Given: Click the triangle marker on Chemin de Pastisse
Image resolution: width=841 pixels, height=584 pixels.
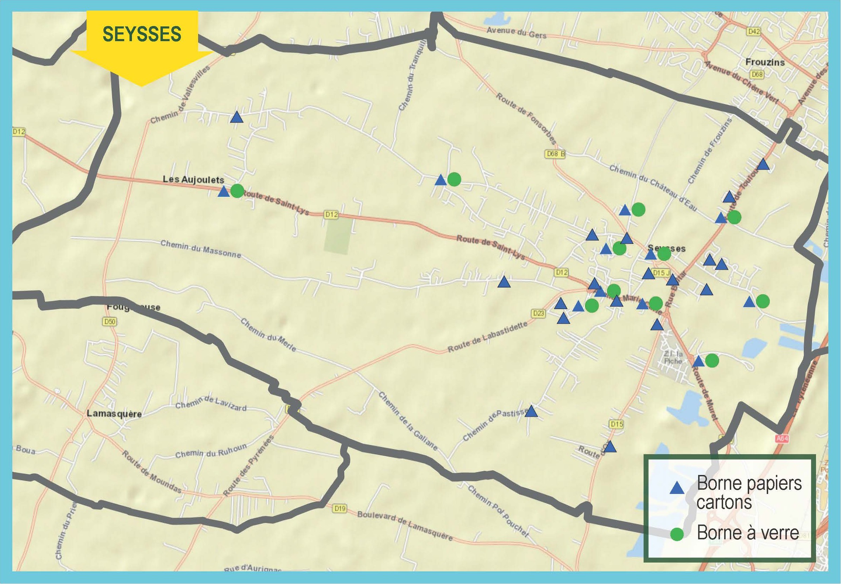Looking at the screenshot, I should (531, 412).
